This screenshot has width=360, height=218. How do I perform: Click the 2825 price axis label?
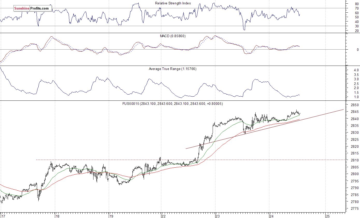click(355, 139)
